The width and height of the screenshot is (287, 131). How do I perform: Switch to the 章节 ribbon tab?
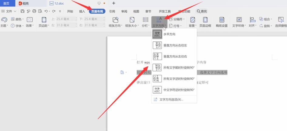[148, 11]
